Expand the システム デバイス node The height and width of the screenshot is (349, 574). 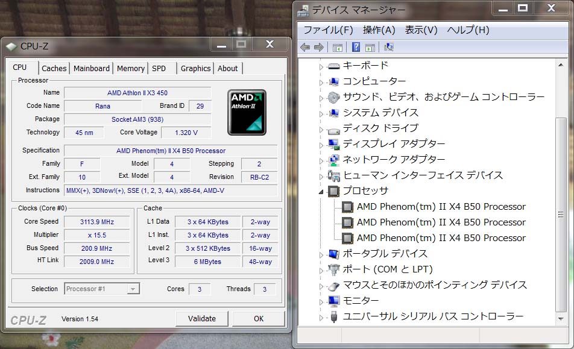pos(321,114)
